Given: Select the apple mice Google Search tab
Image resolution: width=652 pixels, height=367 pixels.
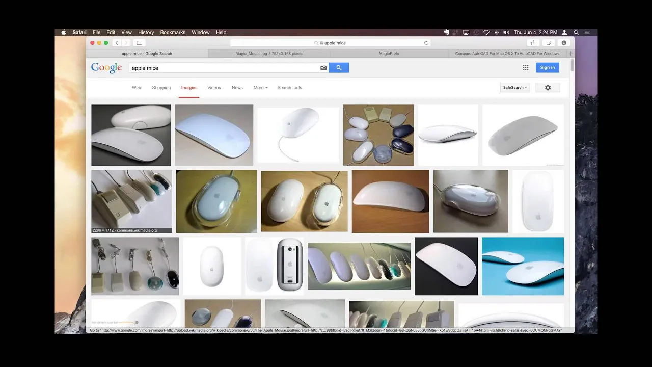Looking at the screenshot, I should point(147,53).
